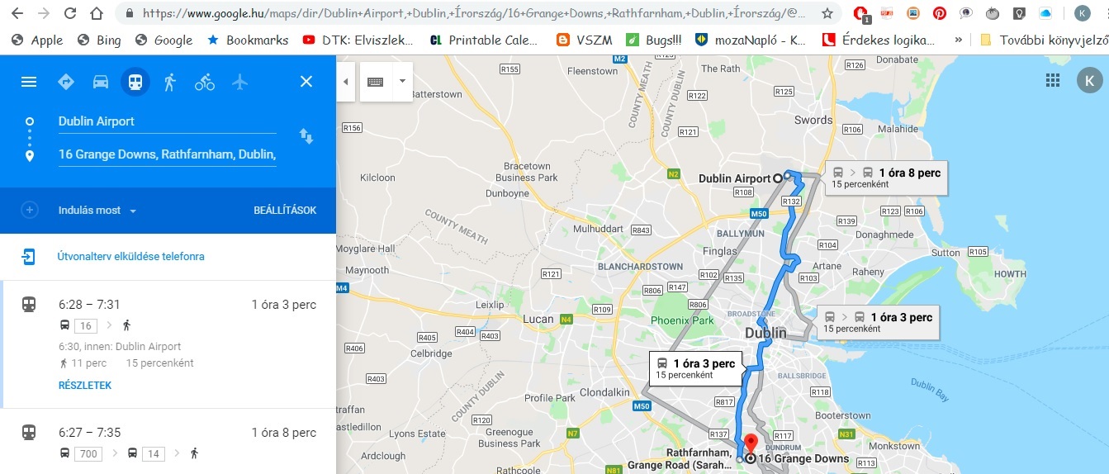Open the Google apps grid icon

(1053, 80)
